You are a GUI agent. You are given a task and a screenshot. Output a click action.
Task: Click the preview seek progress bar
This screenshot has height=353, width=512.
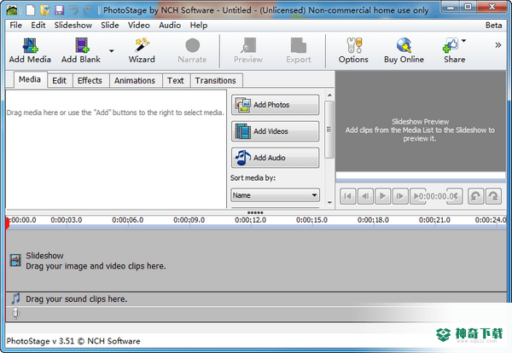tap(421, 181)
